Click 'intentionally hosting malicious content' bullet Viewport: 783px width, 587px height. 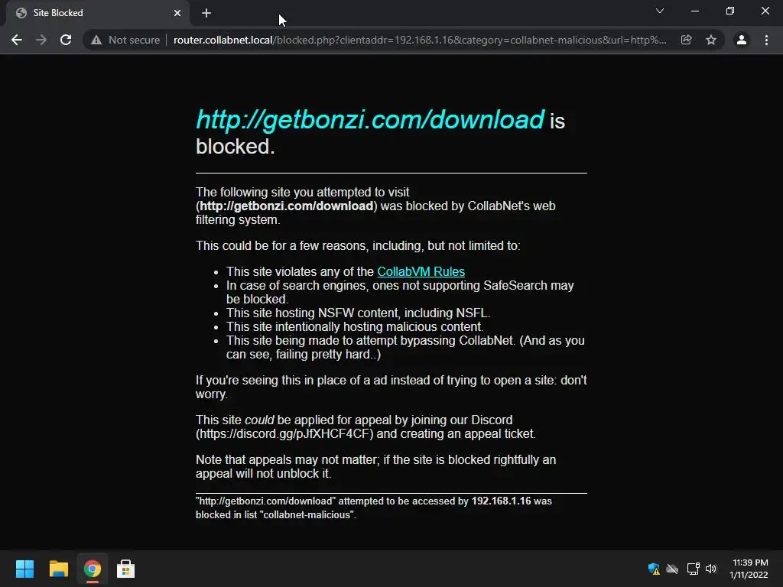click(x=355, y=327)
